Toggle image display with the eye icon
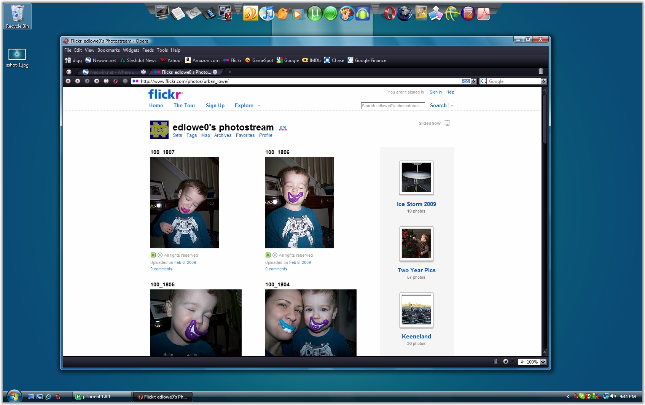 [x=506, y=361]
